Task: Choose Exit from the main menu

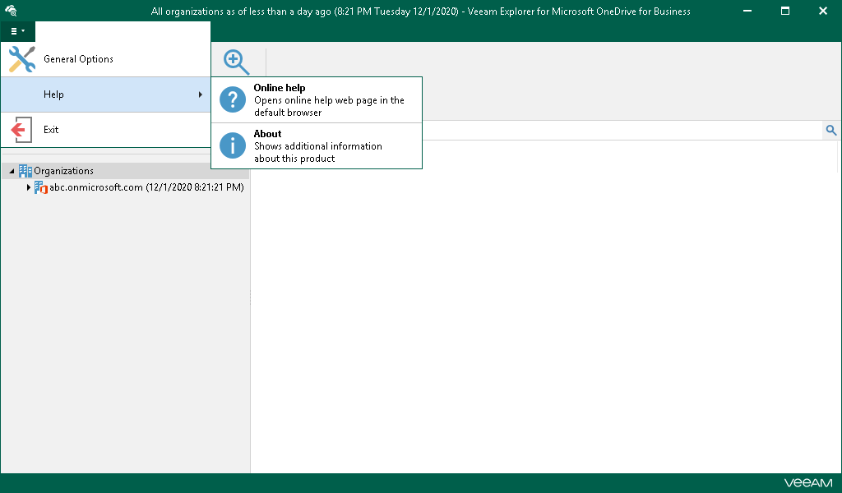Action: [105, 129]
